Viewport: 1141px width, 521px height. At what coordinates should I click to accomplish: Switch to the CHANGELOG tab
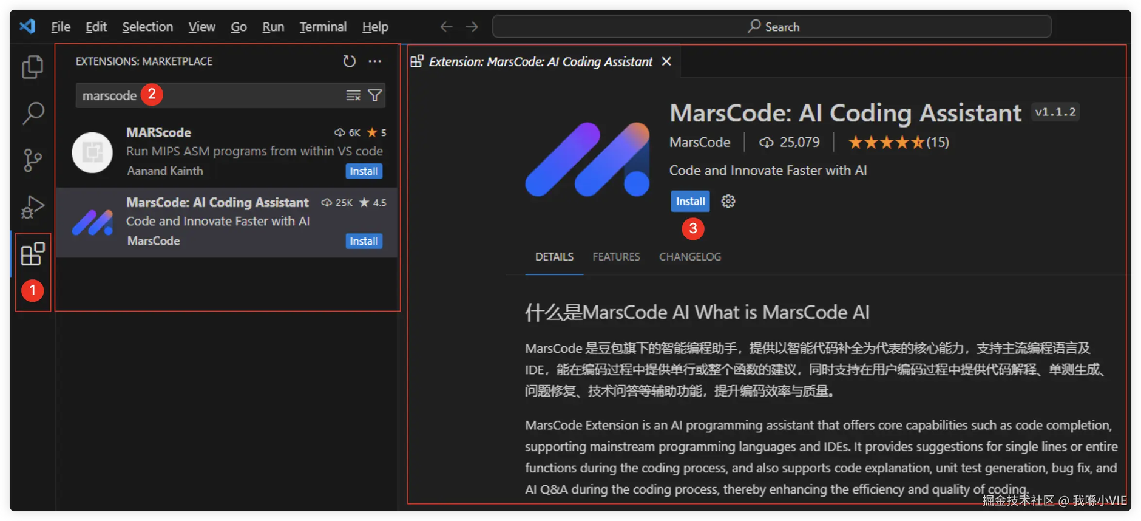tap(690, 257)
